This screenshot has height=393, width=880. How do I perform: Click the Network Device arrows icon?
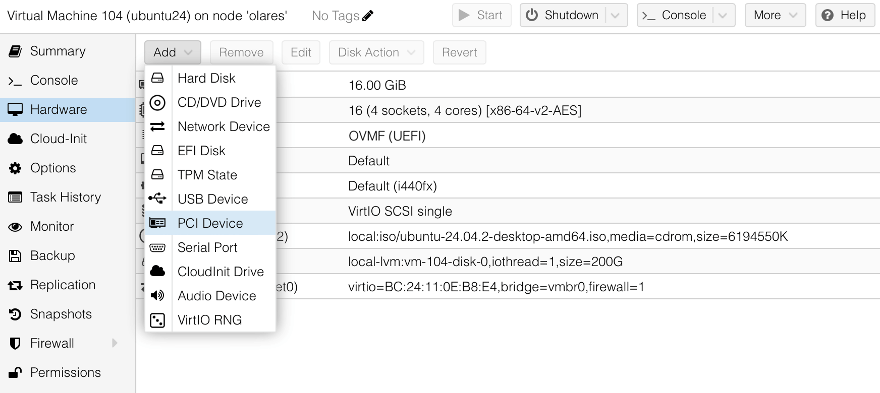pyautogui.click(x=157, y=126)
